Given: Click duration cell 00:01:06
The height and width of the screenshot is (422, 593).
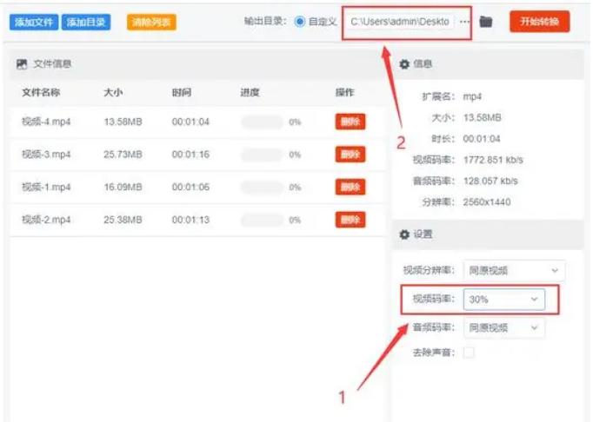Looking at the screenshot, I should click(x=190, y=187).
